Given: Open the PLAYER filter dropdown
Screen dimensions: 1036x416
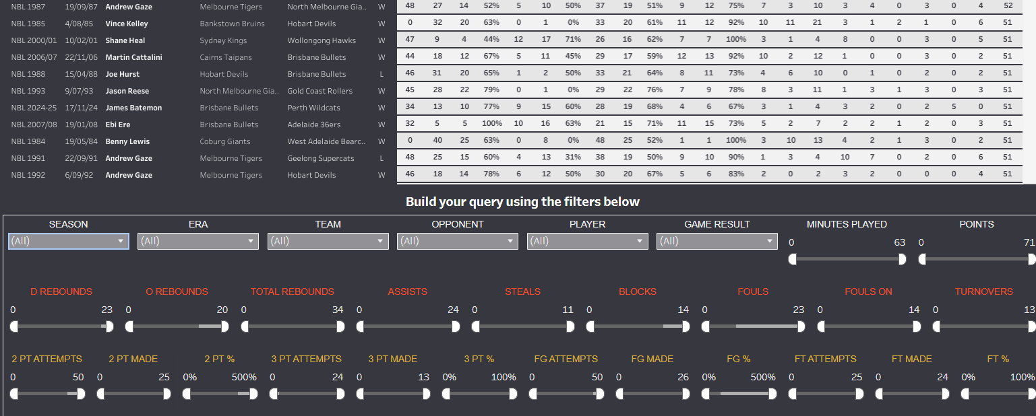Looking at the screenshot, I should pos(588,241).
